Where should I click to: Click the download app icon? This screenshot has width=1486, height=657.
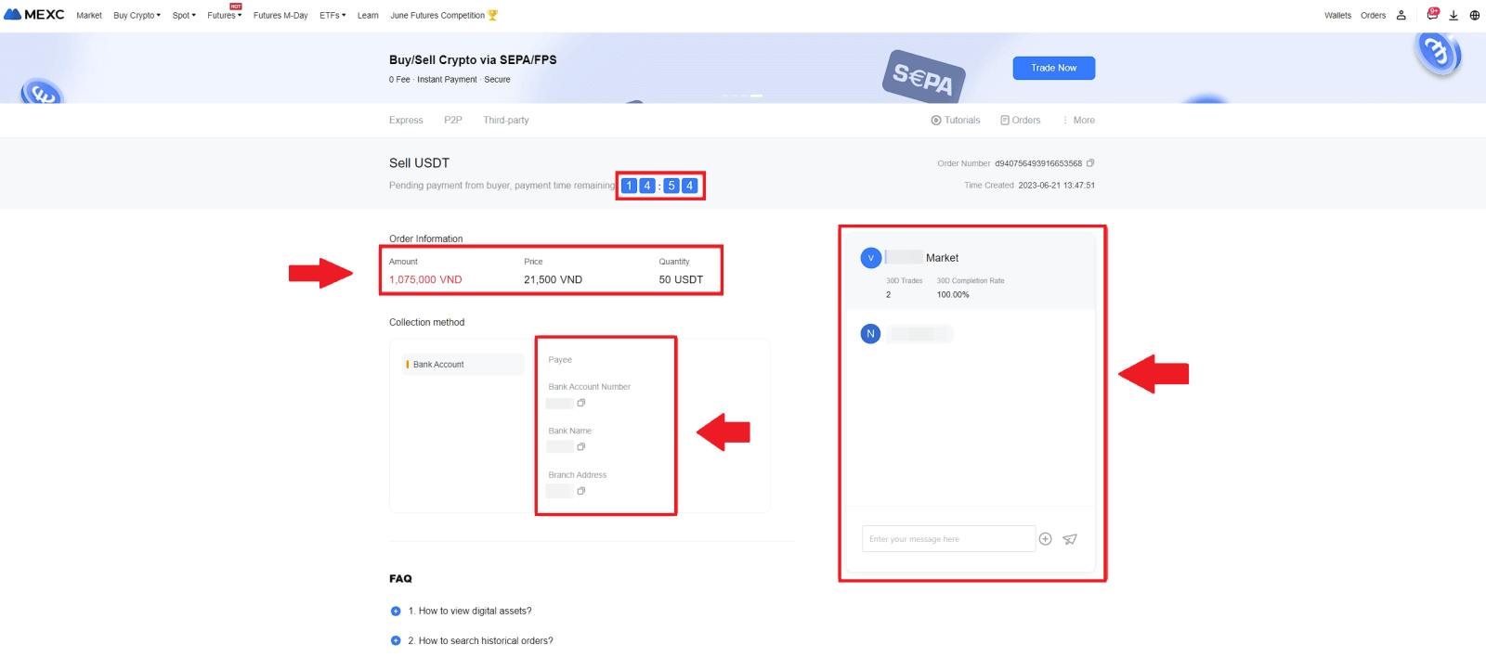pyautogui.click(x=1453, y=15)
